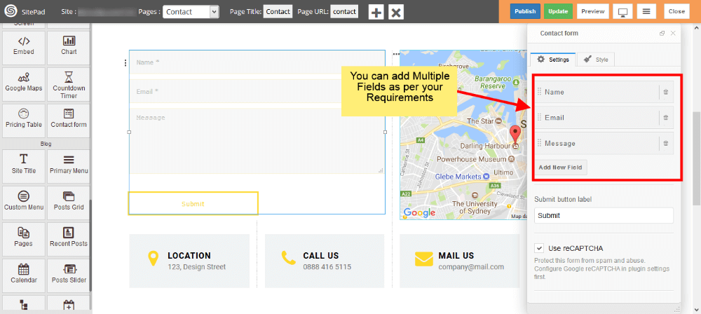Switch to the Settings tab
This screenshot has width=701, height=314.
(x=553, y=60)
